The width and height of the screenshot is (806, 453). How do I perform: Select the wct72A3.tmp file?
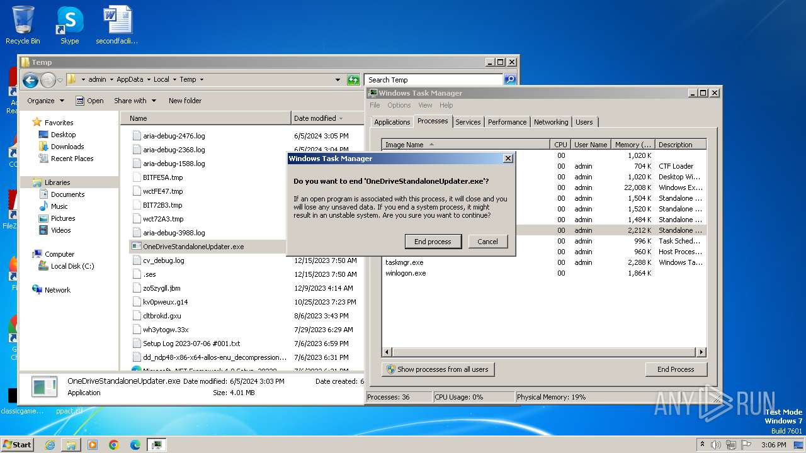click(163, 219)
